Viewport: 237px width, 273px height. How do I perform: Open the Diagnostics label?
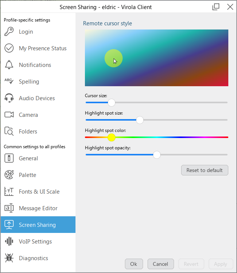pos(34,258)
